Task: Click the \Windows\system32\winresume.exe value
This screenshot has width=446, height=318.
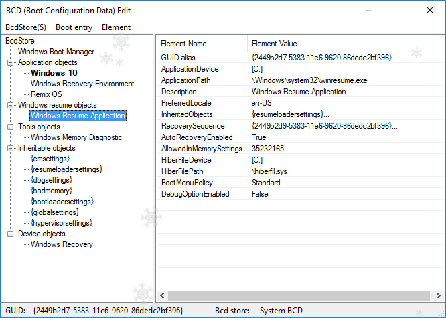Action: 309,80
